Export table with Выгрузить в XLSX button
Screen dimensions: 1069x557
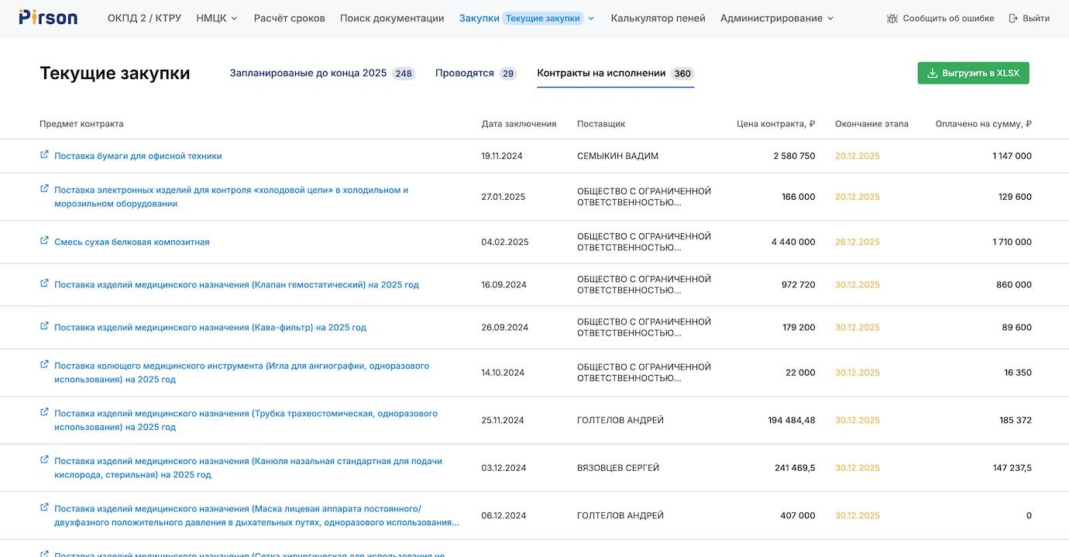click(973, 73)
